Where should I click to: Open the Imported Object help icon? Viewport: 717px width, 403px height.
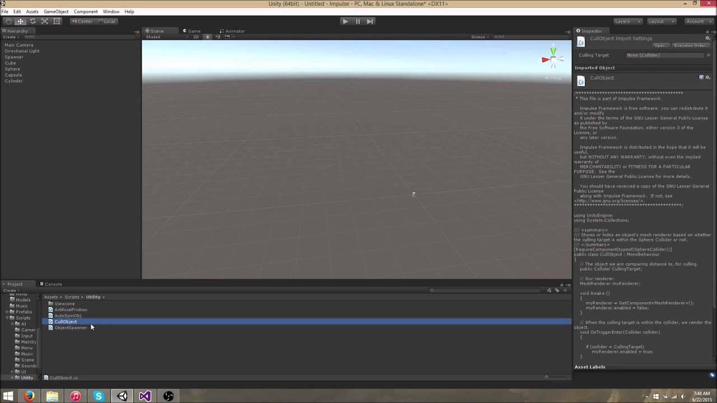click(x=701, y=77)
